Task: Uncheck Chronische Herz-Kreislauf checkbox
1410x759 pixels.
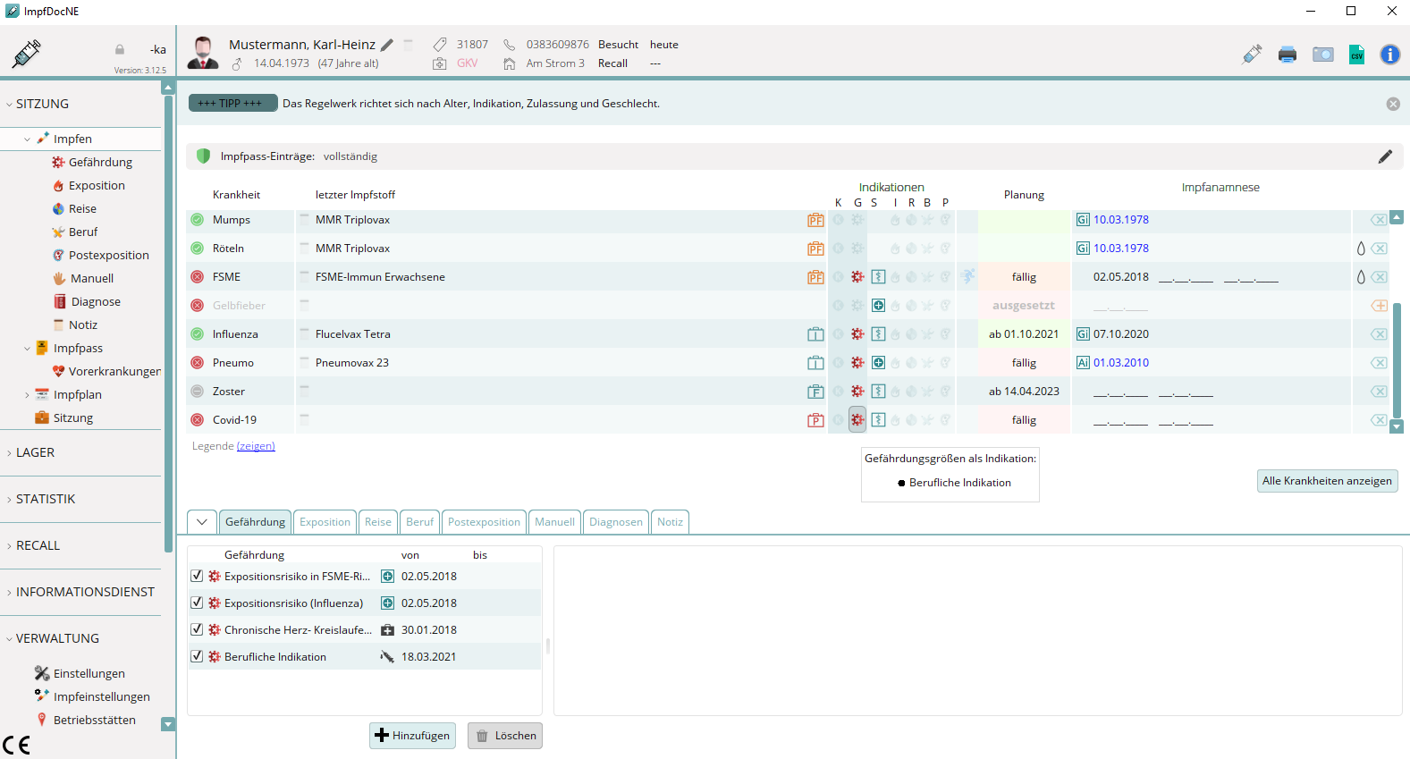Action: pos(197,630)
